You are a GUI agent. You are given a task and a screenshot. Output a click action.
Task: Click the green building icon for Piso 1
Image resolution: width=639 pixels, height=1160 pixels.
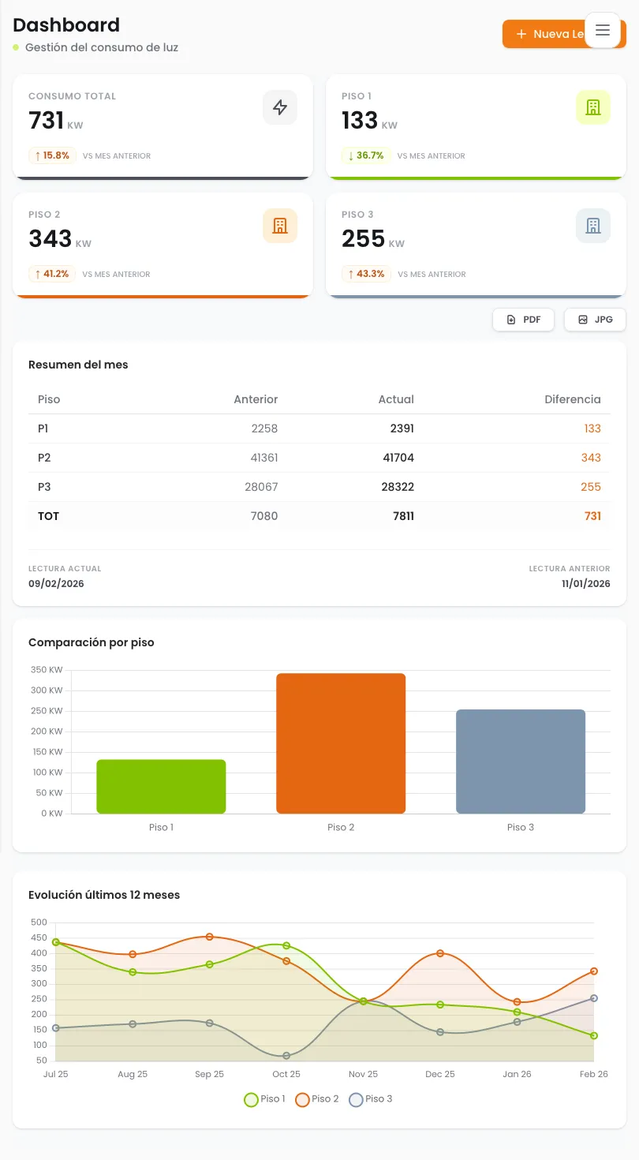tap(593, 108)
